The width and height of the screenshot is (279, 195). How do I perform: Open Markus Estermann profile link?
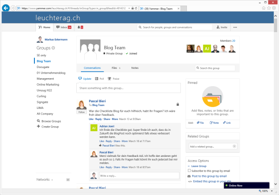[56, 40]
